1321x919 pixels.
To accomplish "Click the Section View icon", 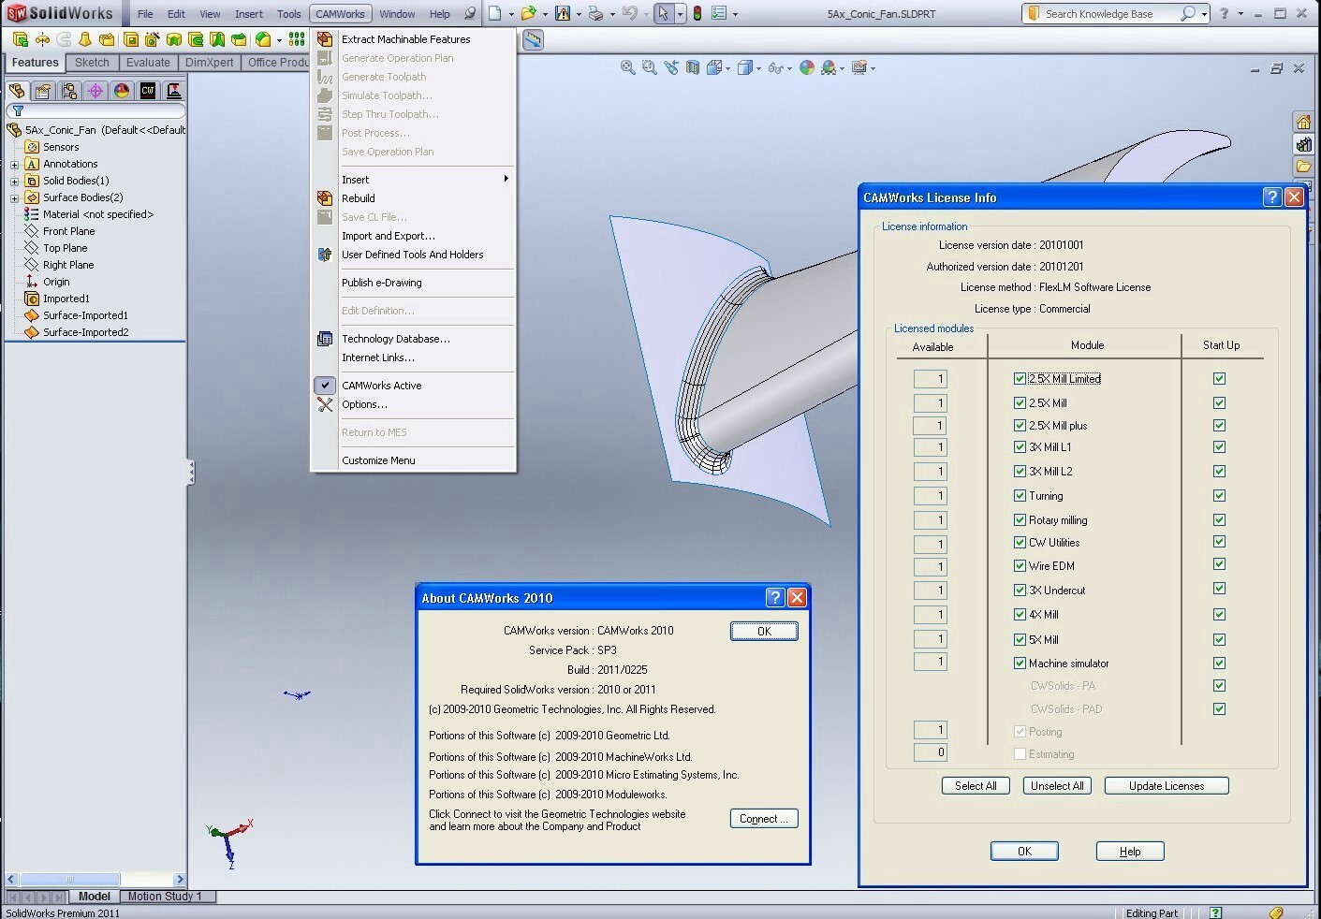I will [693, 67].
